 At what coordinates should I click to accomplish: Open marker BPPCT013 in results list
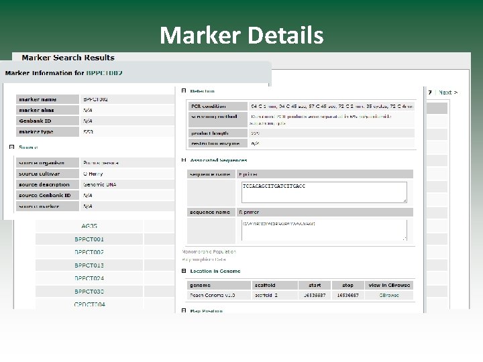[89, 265]
